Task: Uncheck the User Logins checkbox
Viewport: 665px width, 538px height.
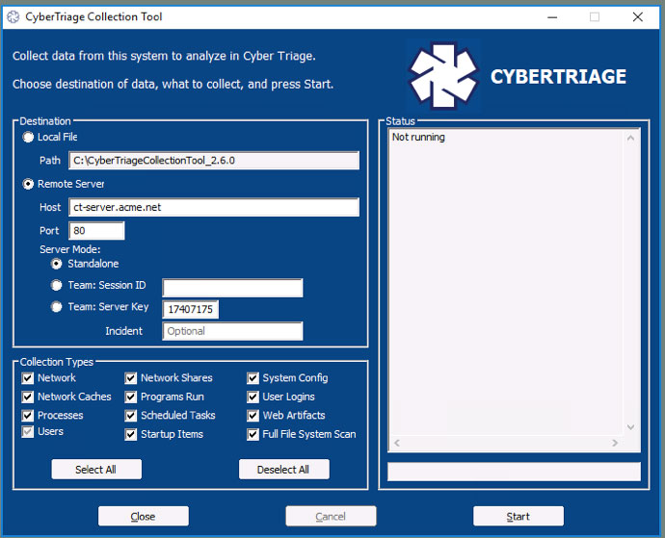Action: point(253,397)
